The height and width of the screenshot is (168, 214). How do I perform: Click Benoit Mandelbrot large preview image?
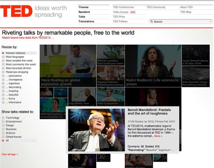[x=96, y=130]
